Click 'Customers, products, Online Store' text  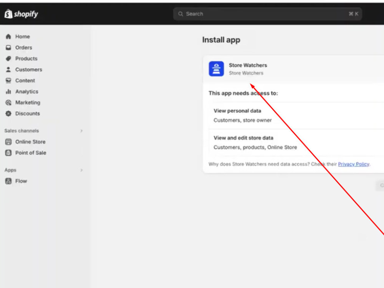pos(255,147)
